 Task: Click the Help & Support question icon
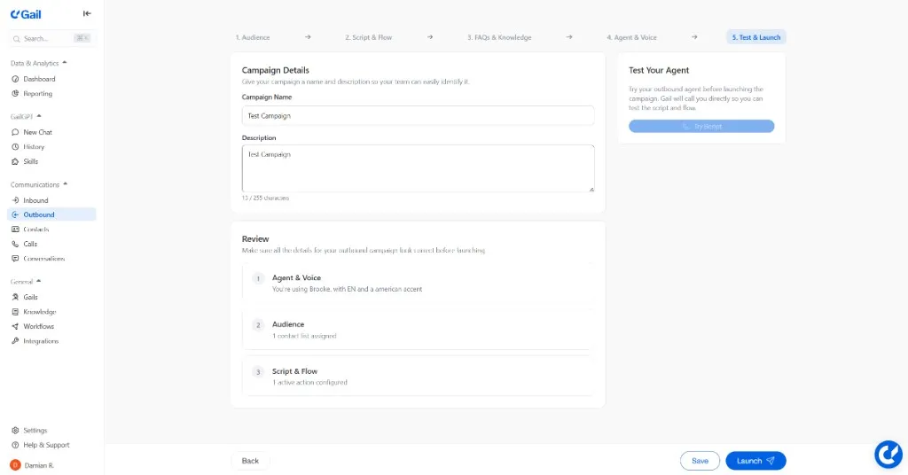tap(15, 445)
